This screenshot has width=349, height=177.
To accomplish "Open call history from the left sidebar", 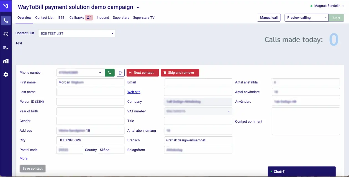I will 6,34.
